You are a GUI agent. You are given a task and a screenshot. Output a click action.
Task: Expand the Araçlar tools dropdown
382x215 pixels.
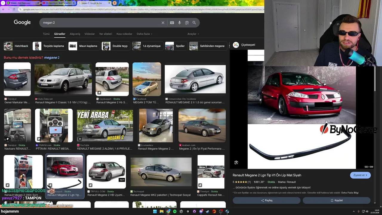point(193,34)
